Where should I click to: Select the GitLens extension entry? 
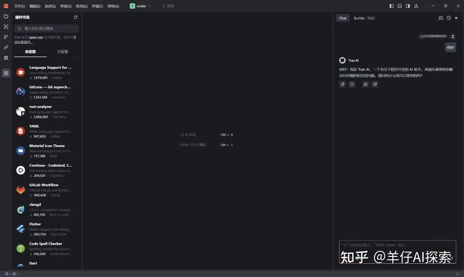point(46,91)
